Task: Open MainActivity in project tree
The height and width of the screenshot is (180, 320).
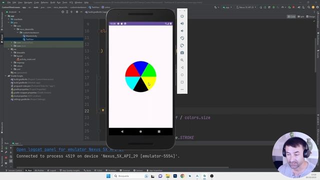Action: [x=30, y=36]
